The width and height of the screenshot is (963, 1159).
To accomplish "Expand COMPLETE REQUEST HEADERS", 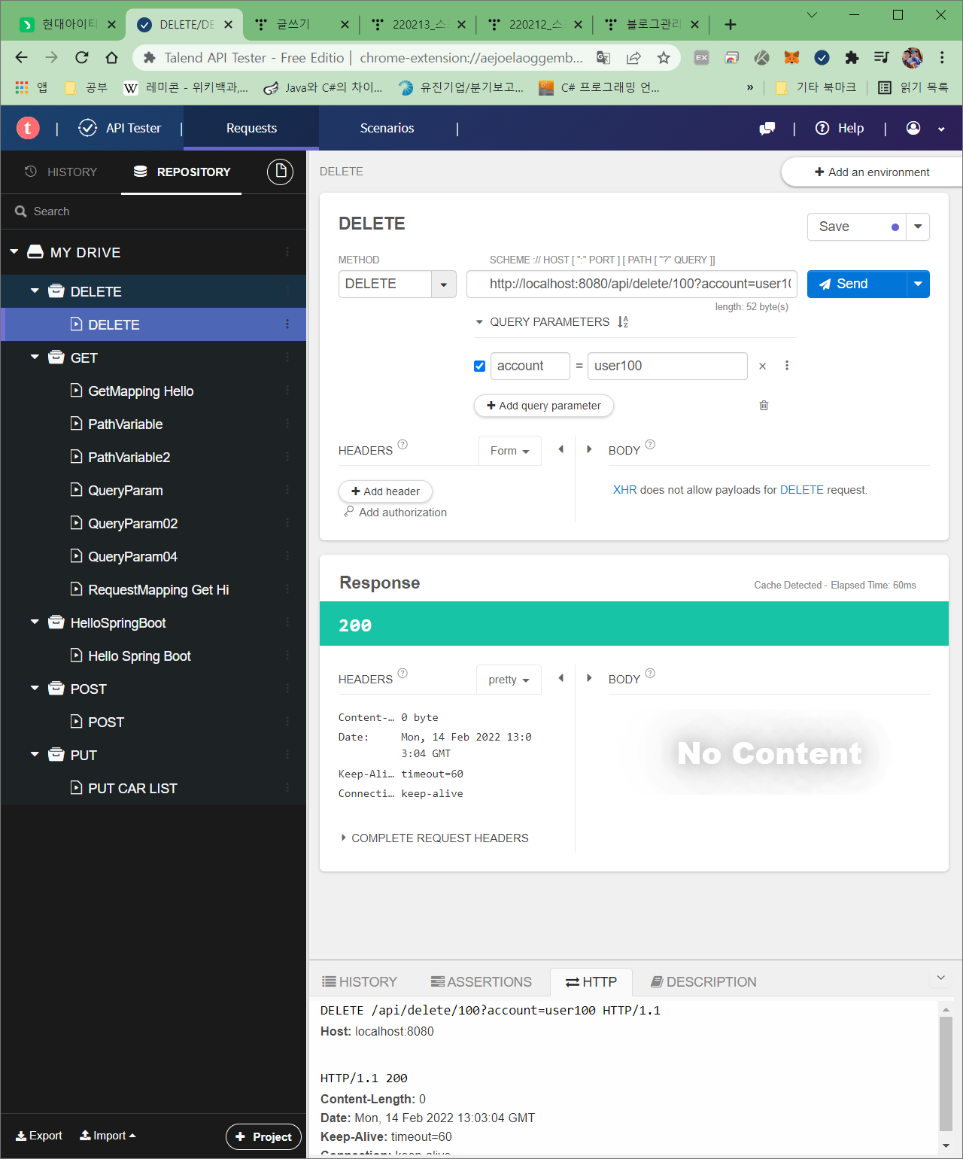I will click(435, 838).
